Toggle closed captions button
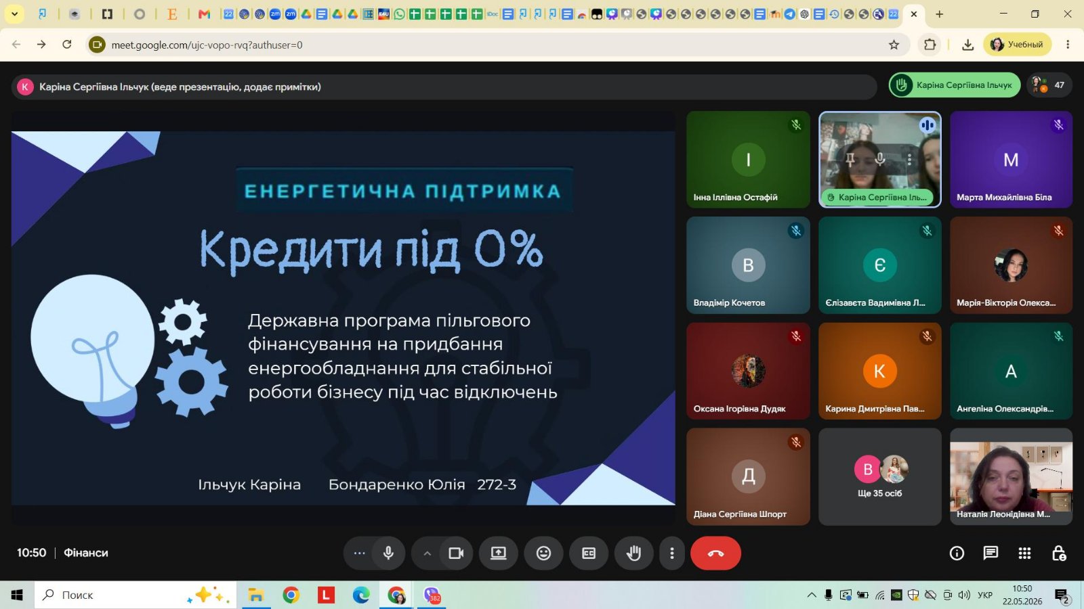 coord(589,554)
